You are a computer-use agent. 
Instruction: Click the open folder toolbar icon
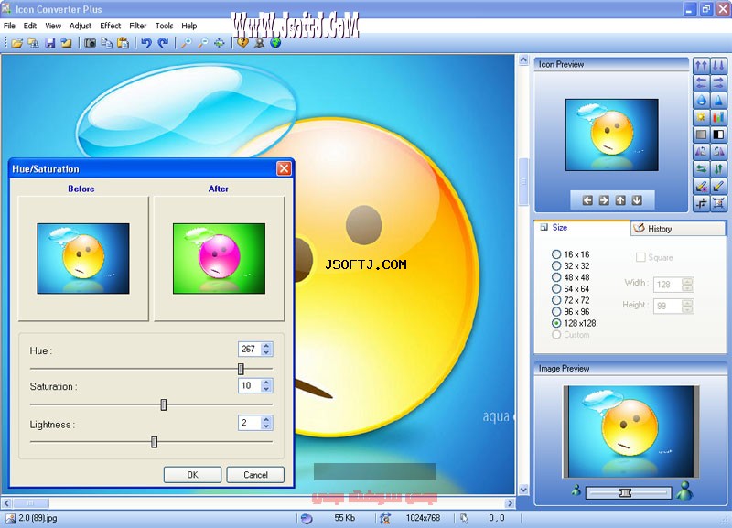[17, 43]
